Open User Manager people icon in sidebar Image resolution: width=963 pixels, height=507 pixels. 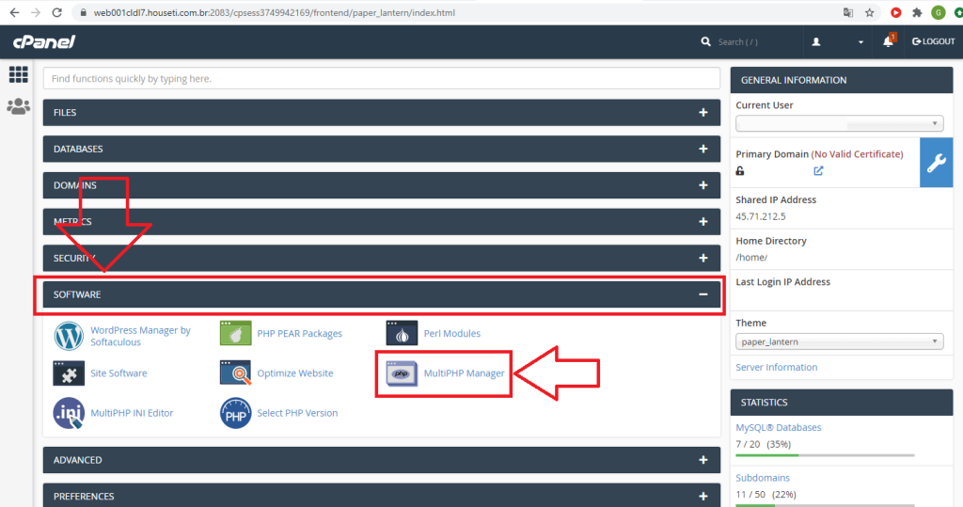(x=19, y=106)
